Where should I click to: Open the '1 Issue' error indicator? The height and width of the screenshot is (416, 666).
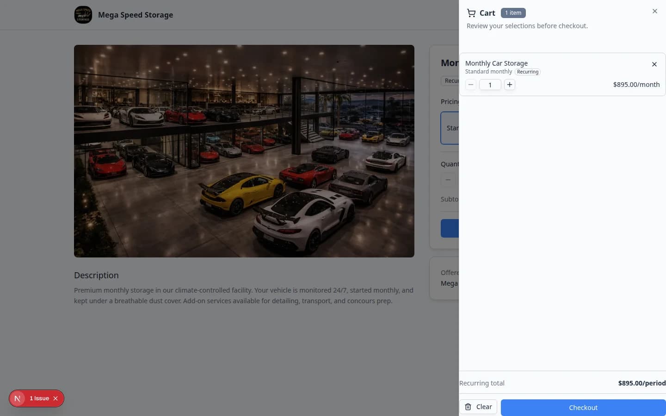click(x=39, y=398)
